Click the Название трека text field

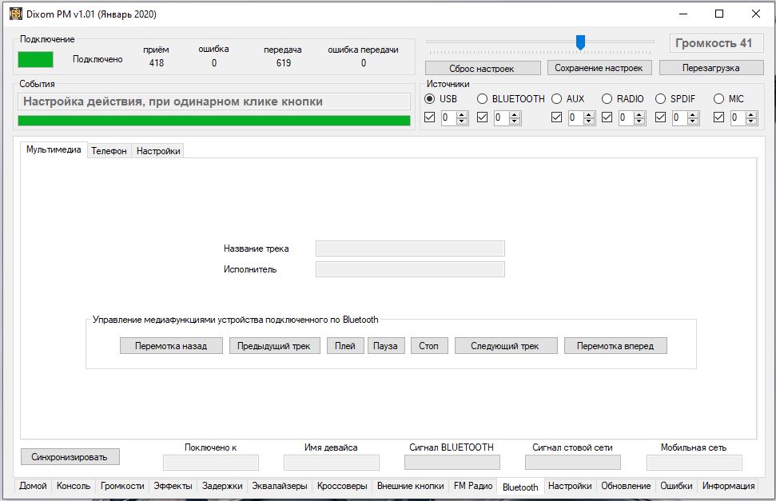coord(410,249)
